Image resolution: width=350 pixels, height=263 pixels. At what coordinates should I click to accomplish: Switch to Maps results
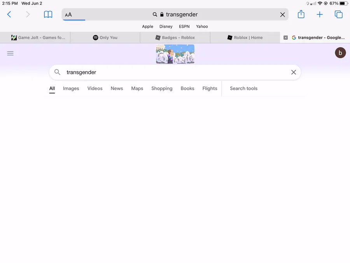click(x=137, y=88)
